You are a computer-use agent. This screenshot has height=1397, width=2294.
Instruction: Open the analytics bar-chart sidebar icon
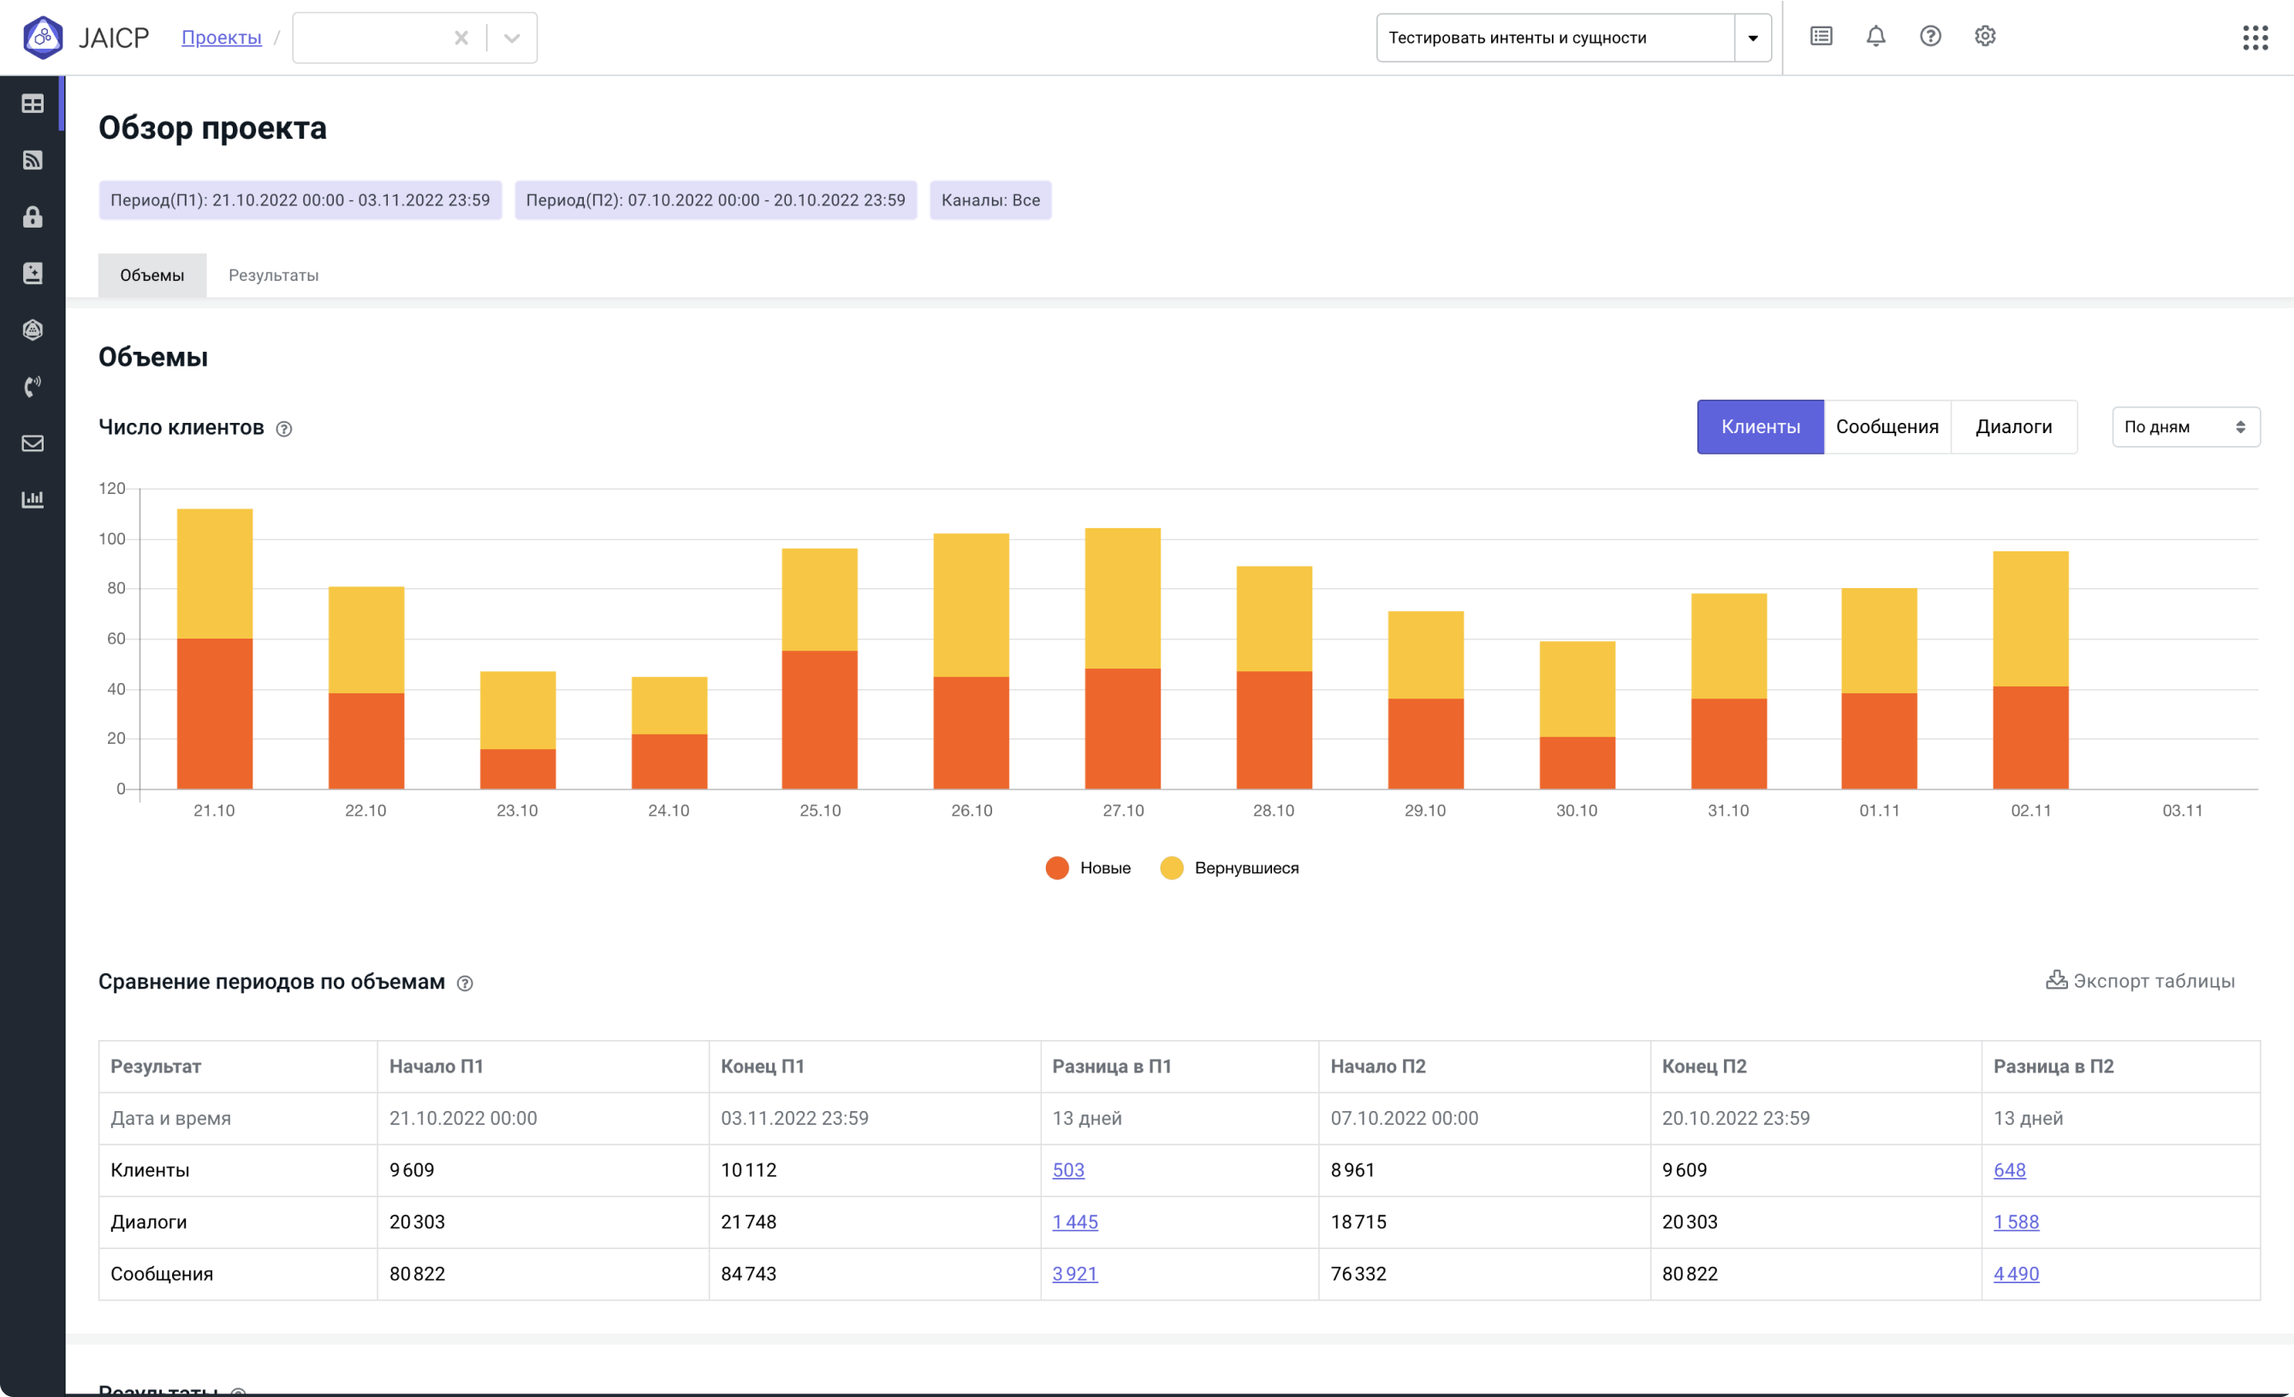click(33, 499)
